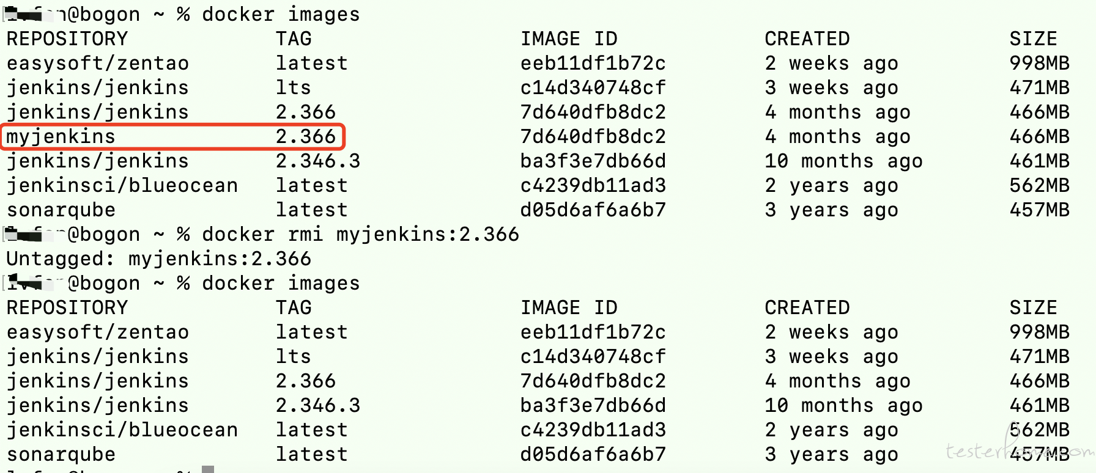Screen dimensions: 1096x473
Task: Click the SIZE header in first table
Action: tap(1033, 39)
